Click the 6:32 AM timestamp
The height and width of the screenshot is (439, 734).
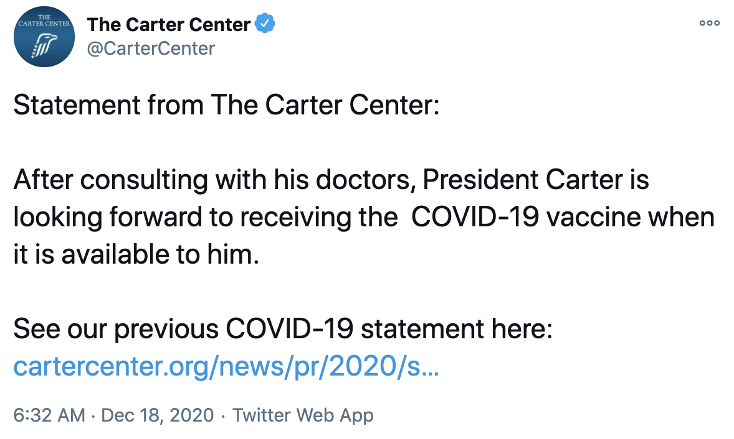49,415
